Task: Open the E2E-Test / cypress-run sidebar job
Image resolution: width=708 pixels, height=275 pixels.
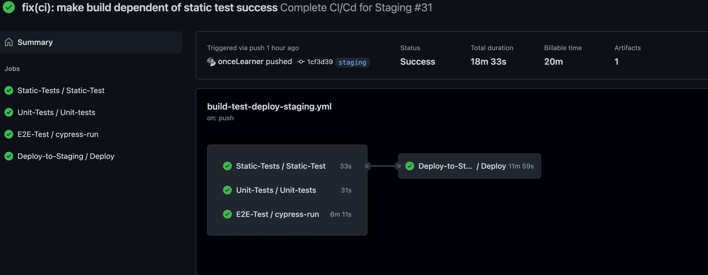Action: coord(58,134)
